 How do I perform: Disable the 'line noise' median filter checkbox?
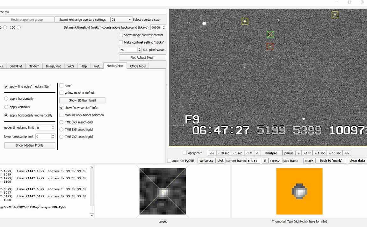click(6, 87)
